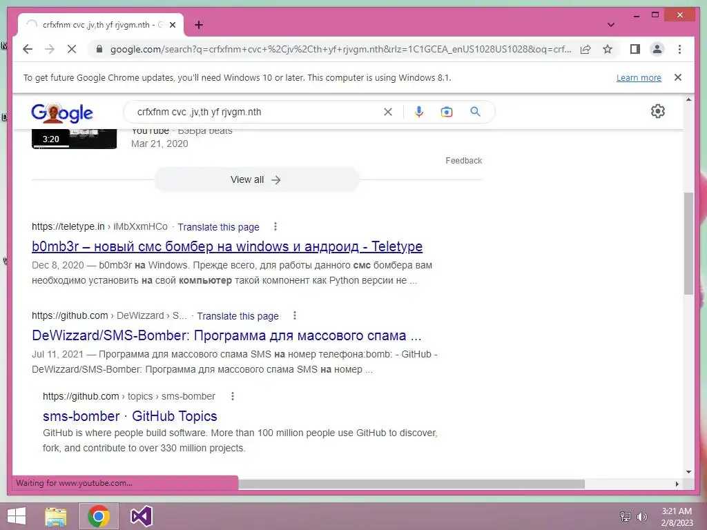This screenshot has width=707, height=530.
Task: Stop loading the page
Action: point(72,49)
